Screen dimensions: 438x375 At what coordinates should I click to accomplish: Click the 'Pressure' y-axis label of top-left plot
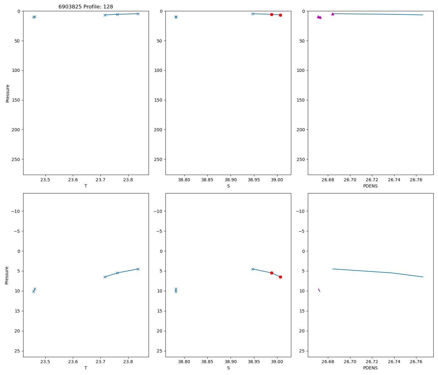[x=8, y=93]
